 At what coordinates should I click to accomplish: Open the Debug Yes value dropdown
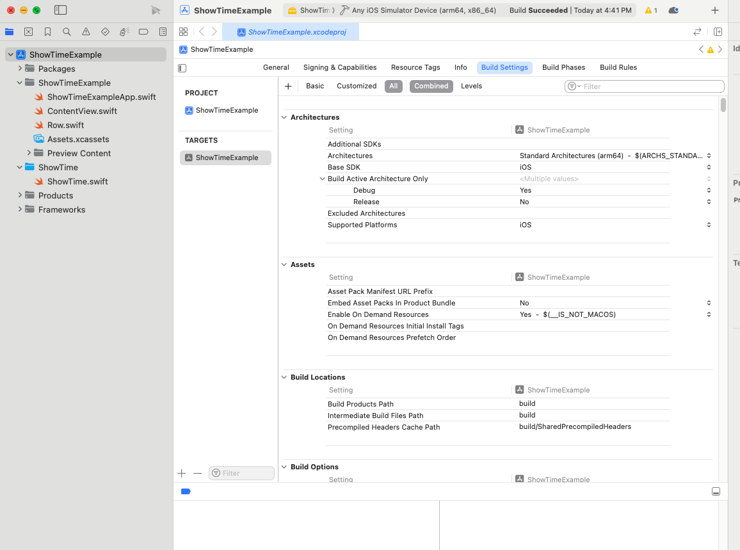709,190
